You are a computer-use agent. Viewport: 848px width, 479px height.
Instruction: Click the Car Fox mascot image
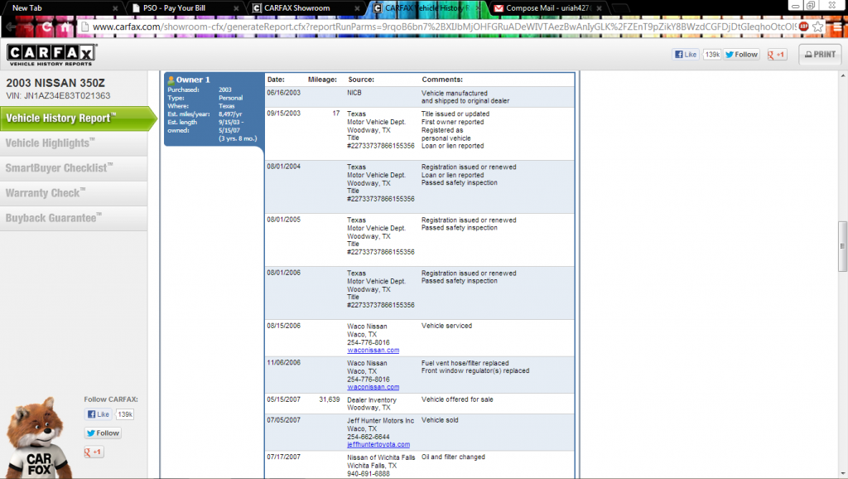pyautogui.click(x=38, y=439)
